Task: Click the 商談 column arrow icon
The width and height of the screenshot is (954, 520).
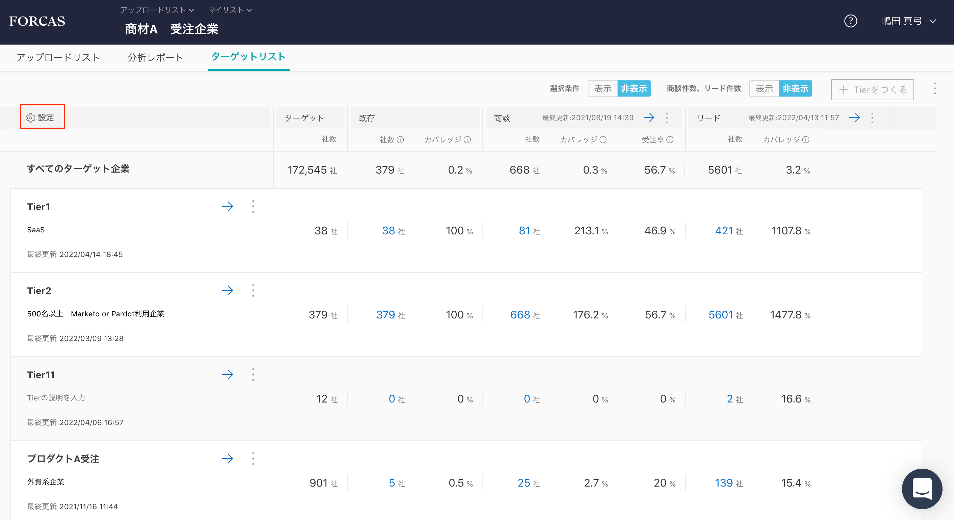Action: pyautogui.click(x=649, y=118)
